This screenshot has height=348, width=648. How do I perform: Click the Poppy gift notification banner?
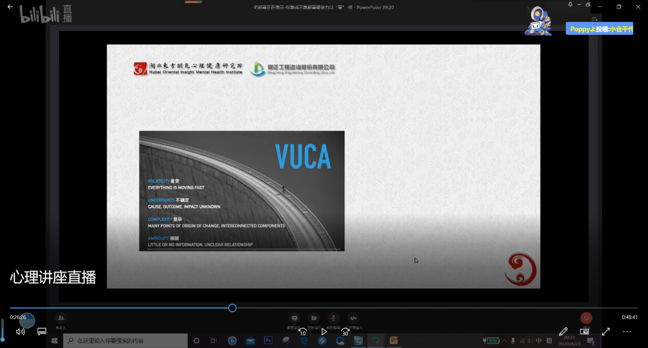click(599, 29)
